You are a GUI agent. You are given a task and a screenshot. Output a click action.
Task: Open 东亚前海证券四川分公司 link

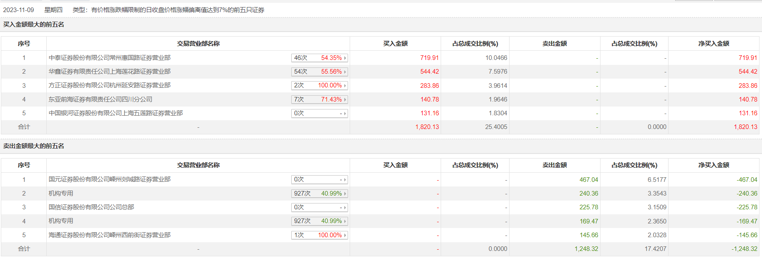[100, 99]
